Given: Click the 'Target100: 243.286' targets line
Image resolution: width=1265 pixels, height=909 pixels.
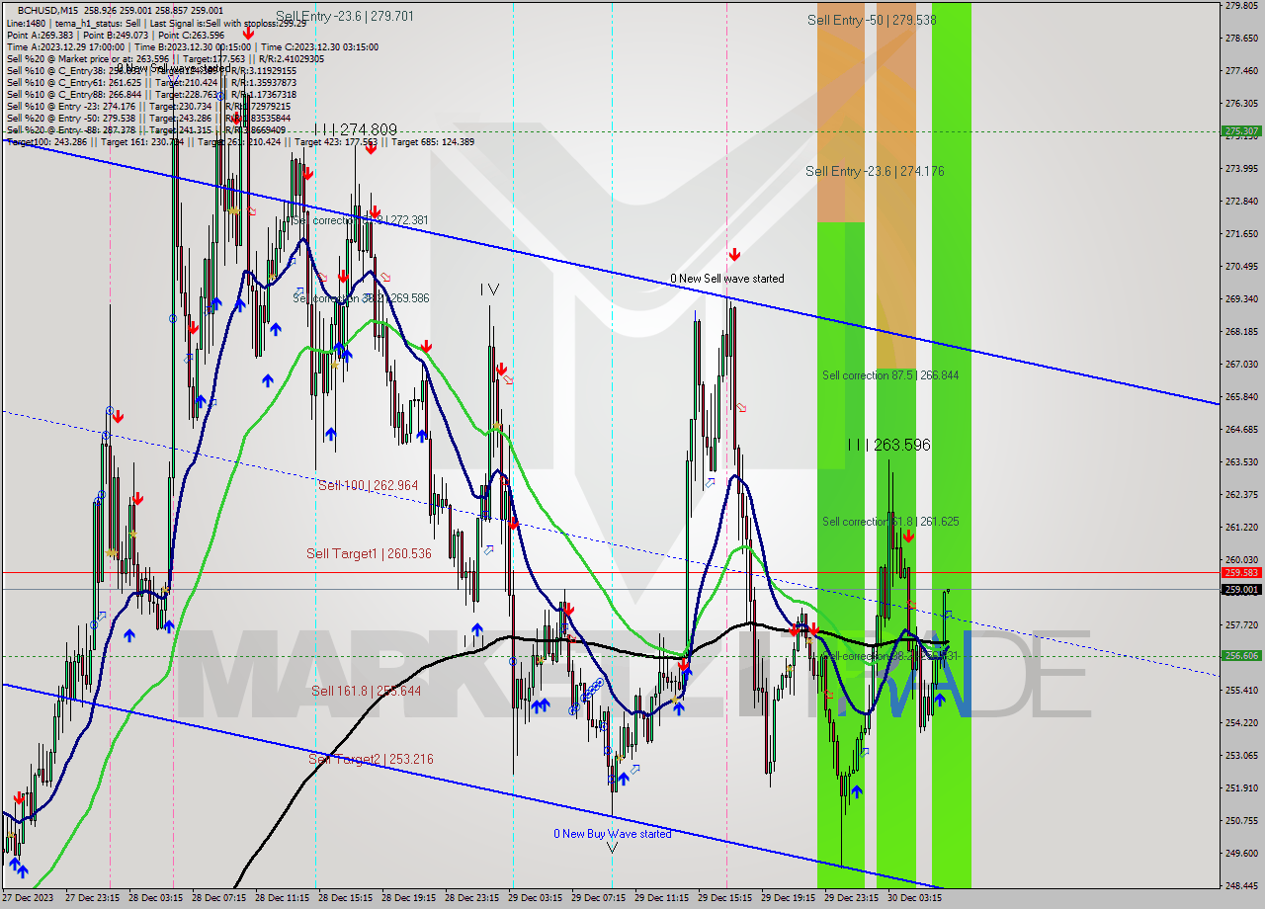Looking at the screenshot, I should (x=240, y=141).
